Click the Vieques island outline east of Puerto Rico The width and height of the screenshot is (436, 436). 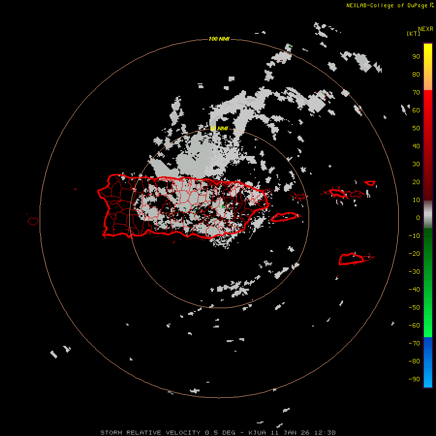coord(284,217)
